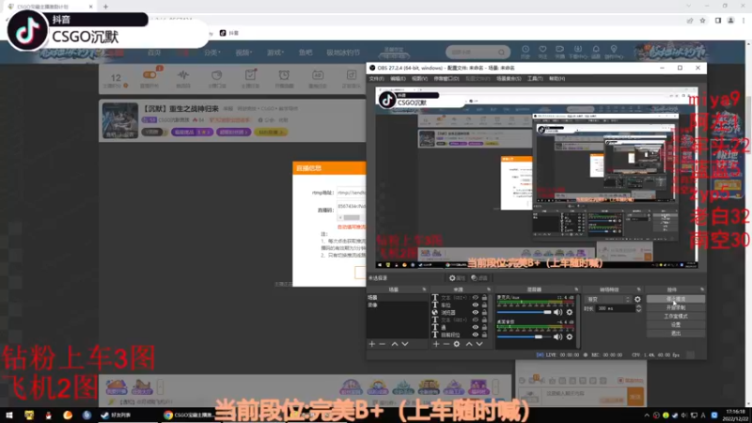Viewport: 752px width, 423px height.
Task: Pop out the 场景 scenes dock
Action: click(x=424, y=290)
